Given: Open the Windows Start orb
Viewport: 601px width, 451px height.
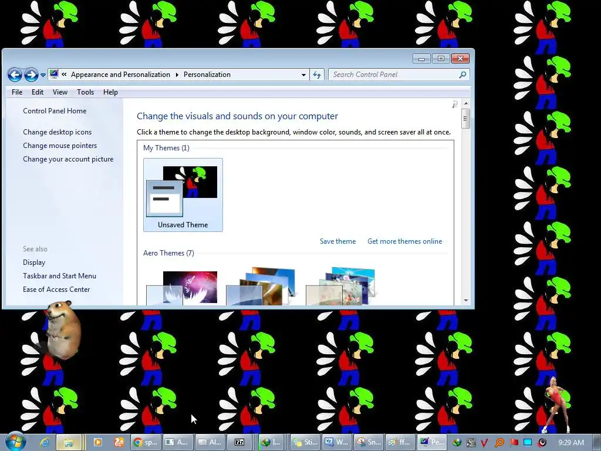Looking at the screenshot, I should [x=16, y=442].
